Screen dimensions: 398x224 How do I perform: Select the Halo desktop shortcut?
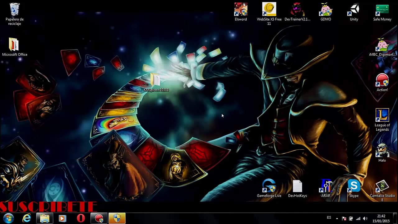pyautogui.click(x=382, y=153)
